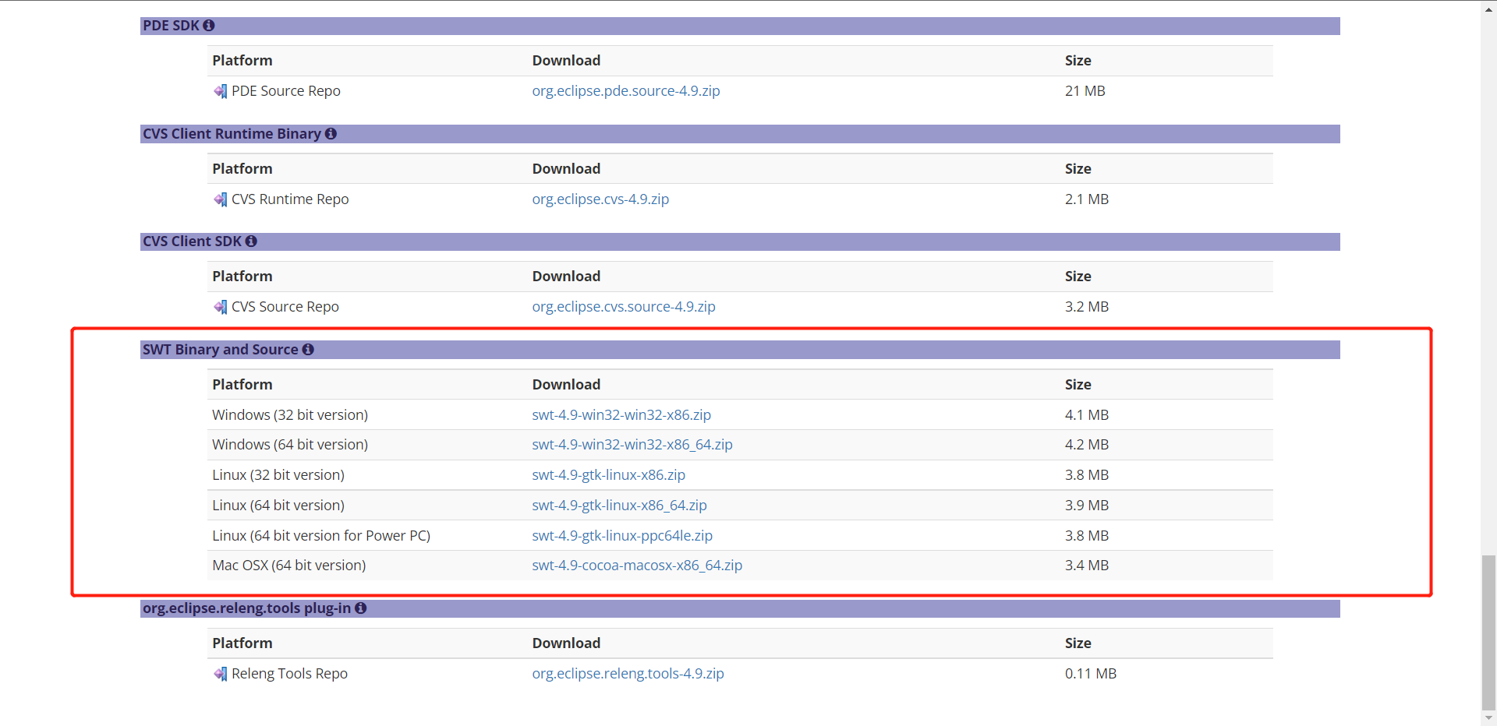Click info icon beside org.eclipse.releng.tools plug-in
The image size is (1497, 726).
[x=361, y=608]
